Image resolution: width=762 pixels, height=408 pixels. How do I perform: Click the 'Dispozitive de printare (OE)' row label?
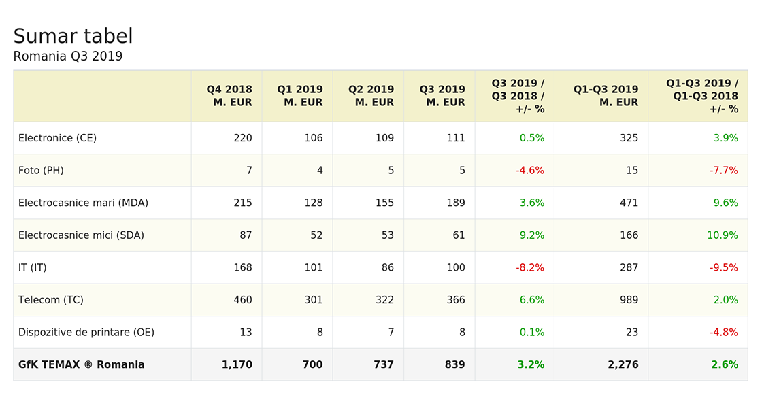point(86,333)
